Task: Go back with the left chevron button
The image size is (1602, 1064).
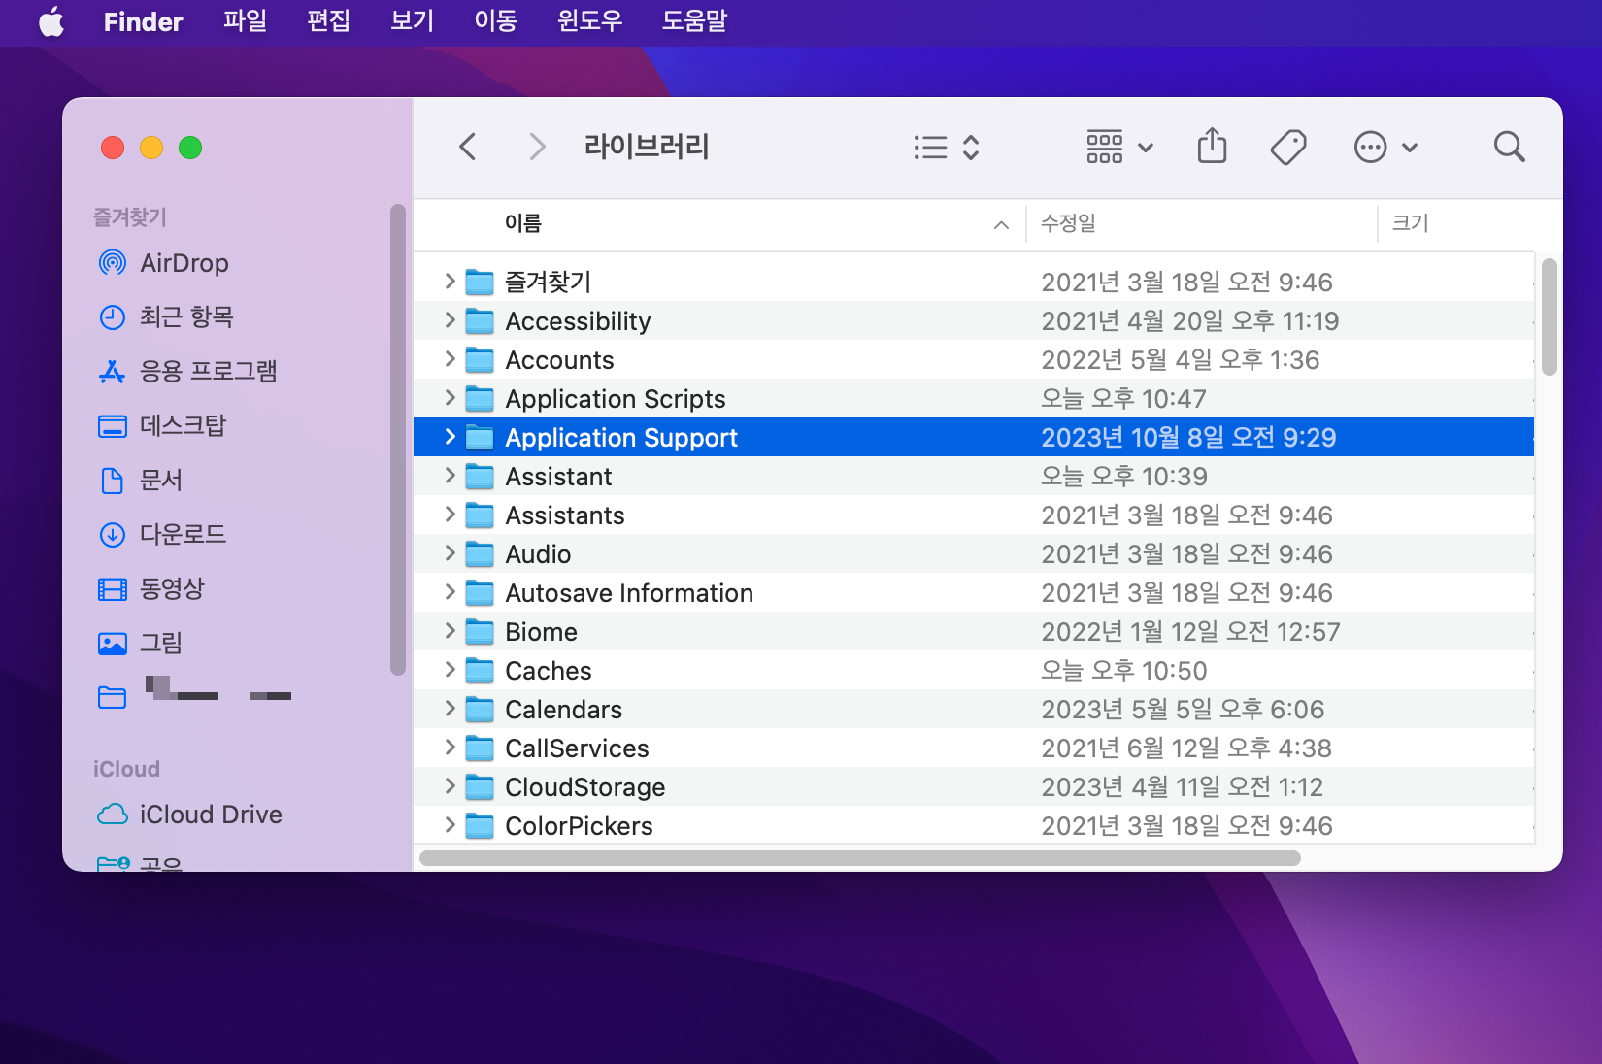Action: (468, 148)
